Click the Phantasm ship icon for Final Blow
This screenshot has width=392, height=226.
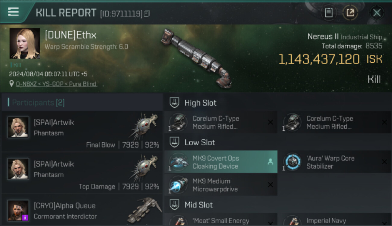click(x=144, y=126)
